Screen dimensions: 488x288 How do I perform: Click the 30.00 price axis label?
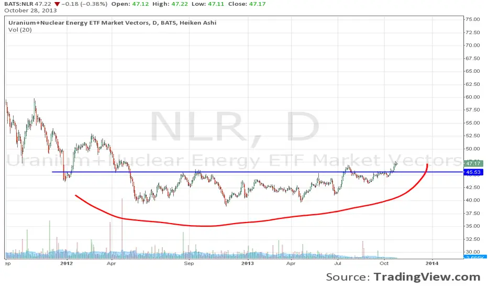[x=472, y=252]
